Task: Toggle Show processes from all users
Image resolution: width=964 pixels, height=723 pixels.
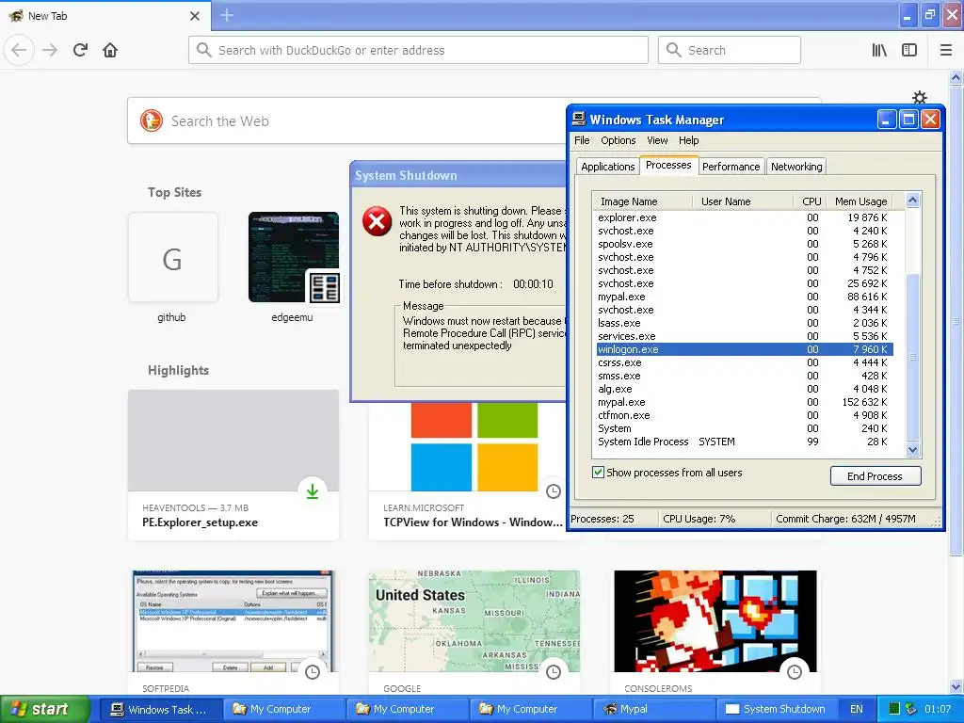Action: tap(598, 473)
